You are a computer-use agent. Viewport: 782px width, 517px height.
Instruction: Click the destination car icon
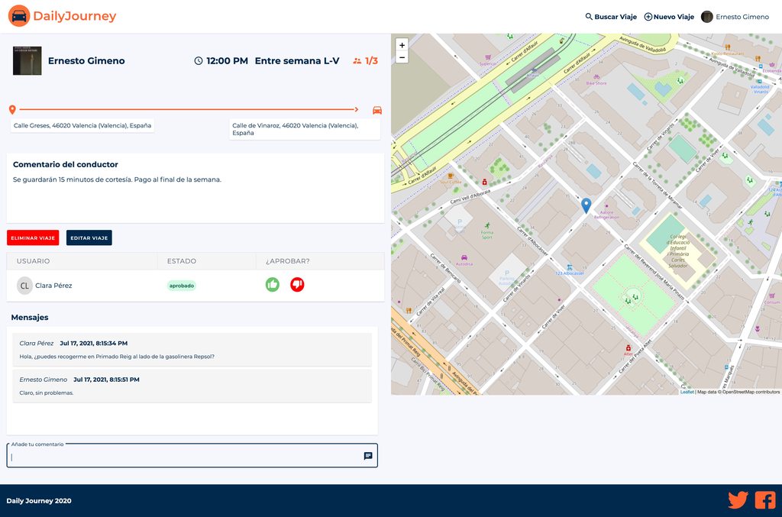377,110
